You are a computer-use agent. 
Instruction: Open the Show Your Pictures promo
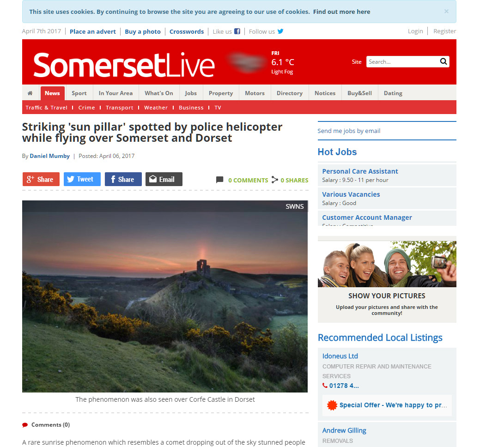tap(387, 282)
